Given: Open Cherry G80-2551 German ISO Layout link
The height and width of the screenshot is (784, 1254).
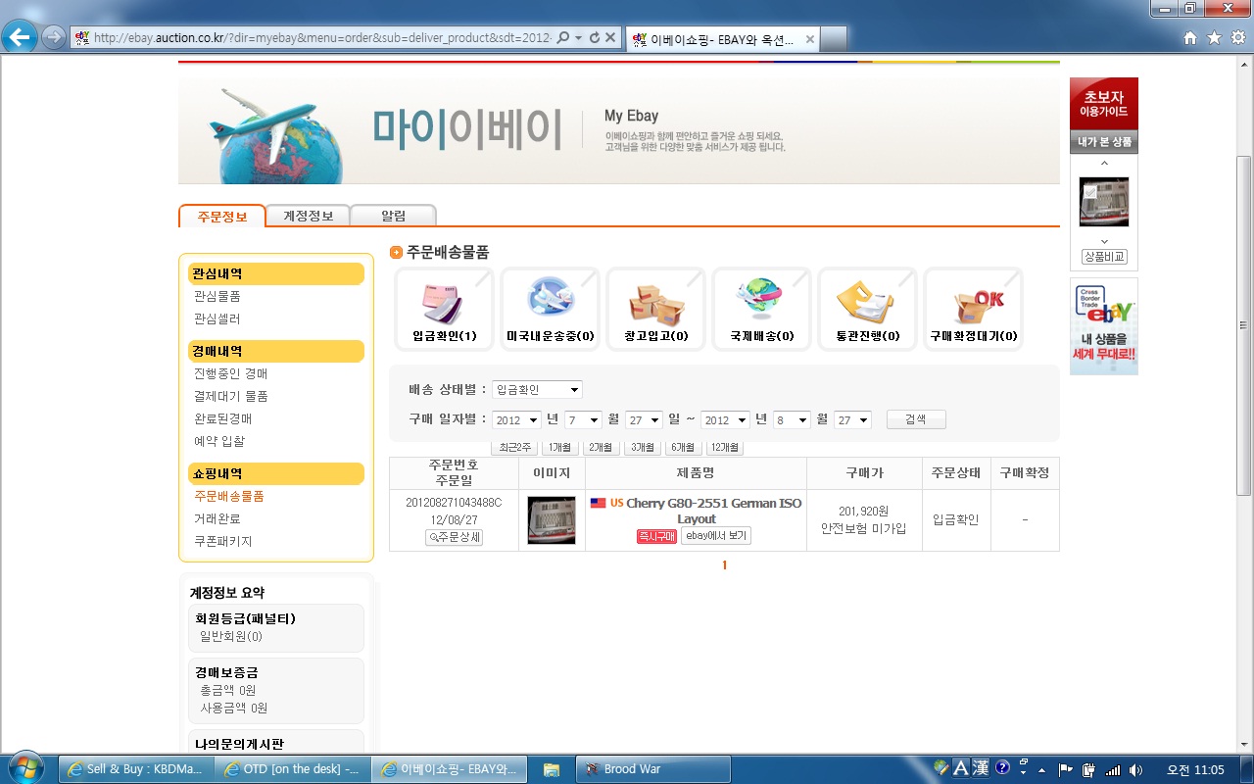Looking at the screenshot, I should click(713, 511).
